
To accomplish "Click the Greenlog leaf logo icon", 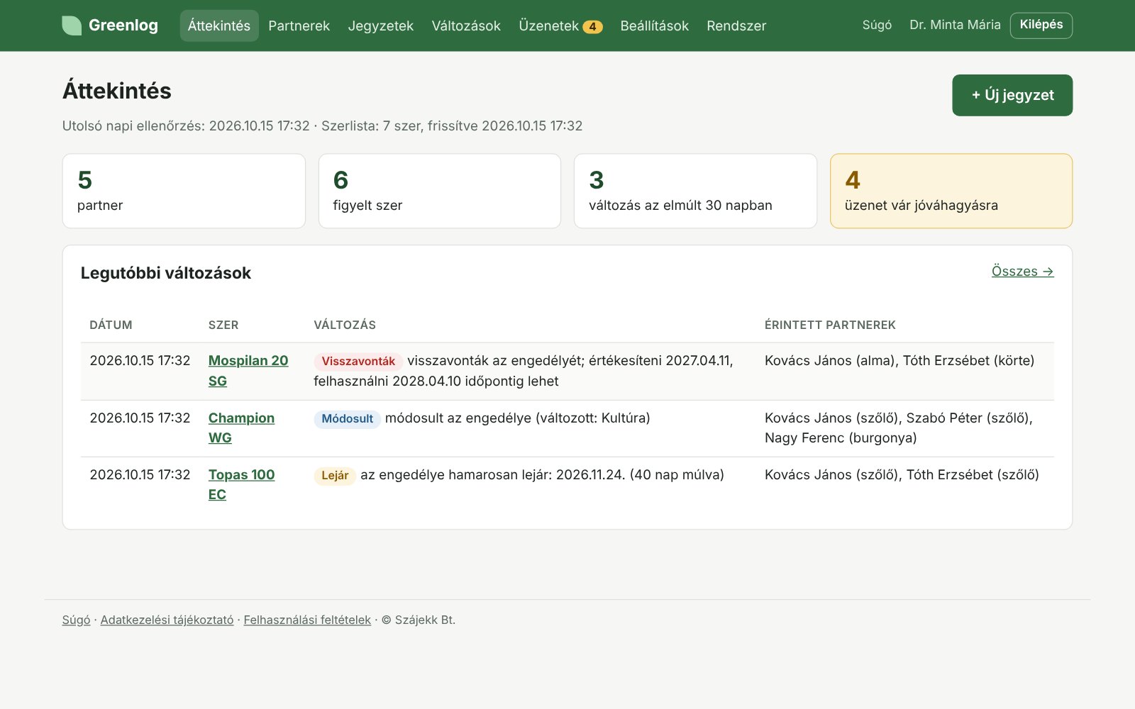I will coord(72,26).
